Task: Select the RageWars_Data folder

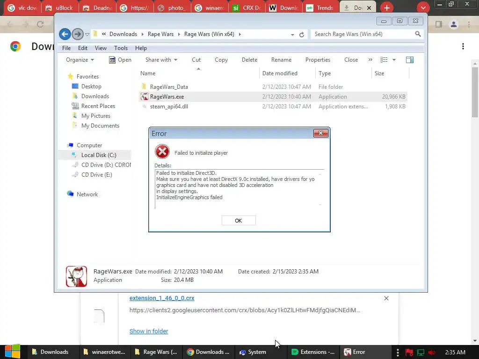Action: click(x=169, y=87)
